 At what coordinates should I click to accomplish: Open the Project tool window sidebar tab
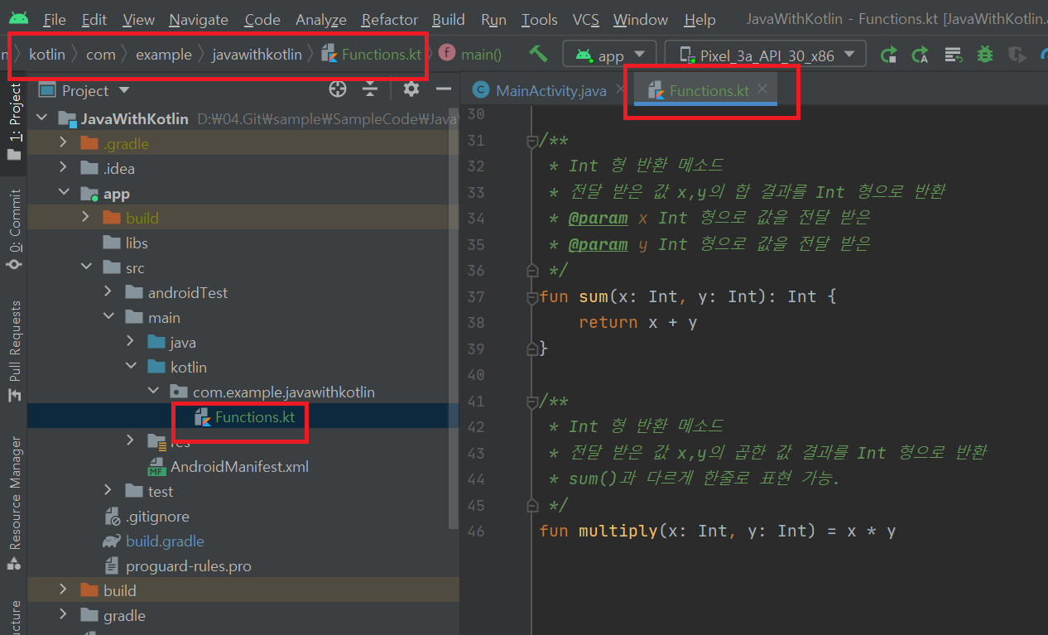pyautogui.click(x=15, y=122)
